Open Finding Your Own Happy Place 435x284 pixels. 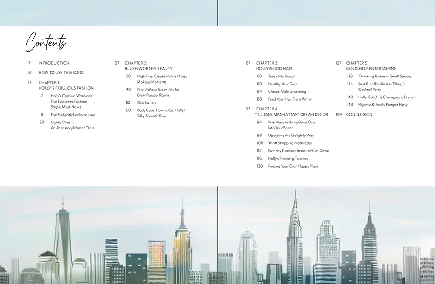pos(293,166)
